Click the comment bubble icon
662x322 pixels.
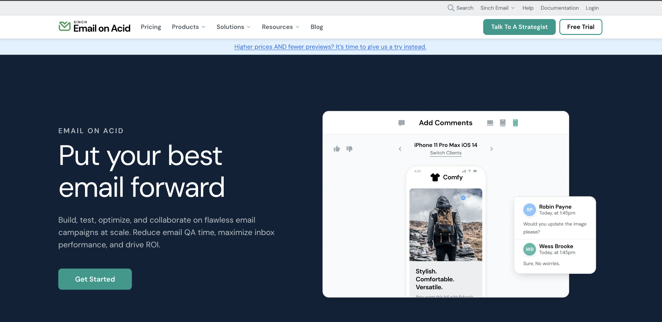pos(401,123)
